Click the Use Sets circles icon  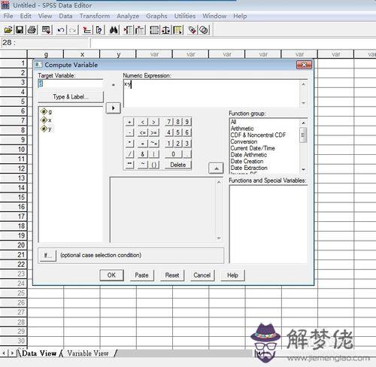pyautogui.click(x=205, y=30)
